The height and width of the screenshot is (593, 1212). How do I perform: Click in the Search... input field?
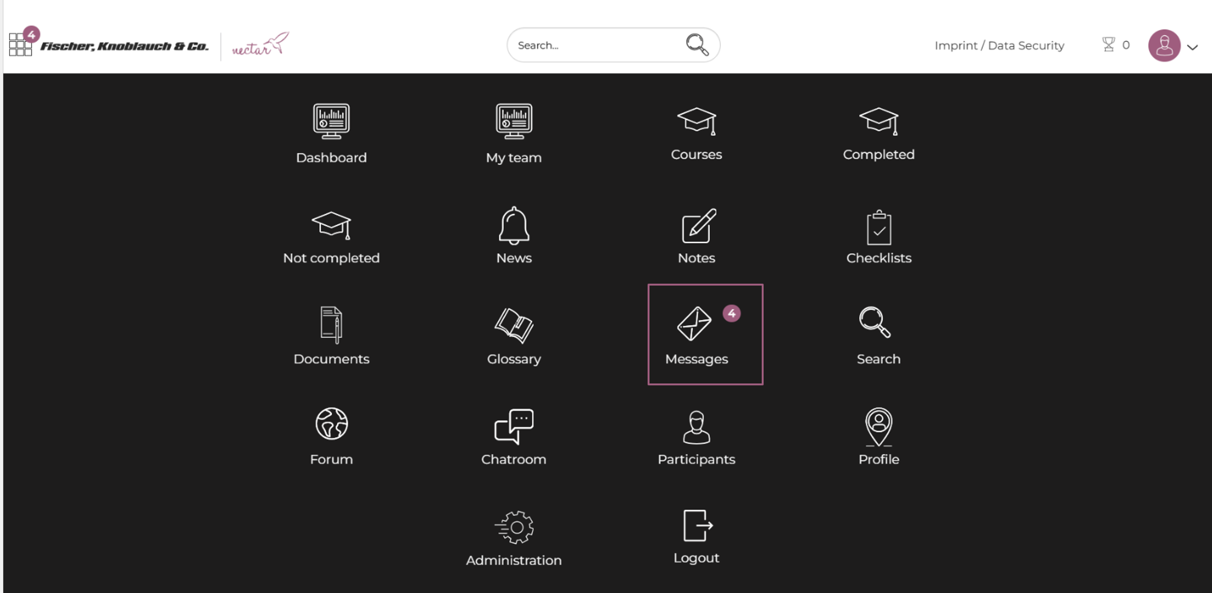(594, 45)
